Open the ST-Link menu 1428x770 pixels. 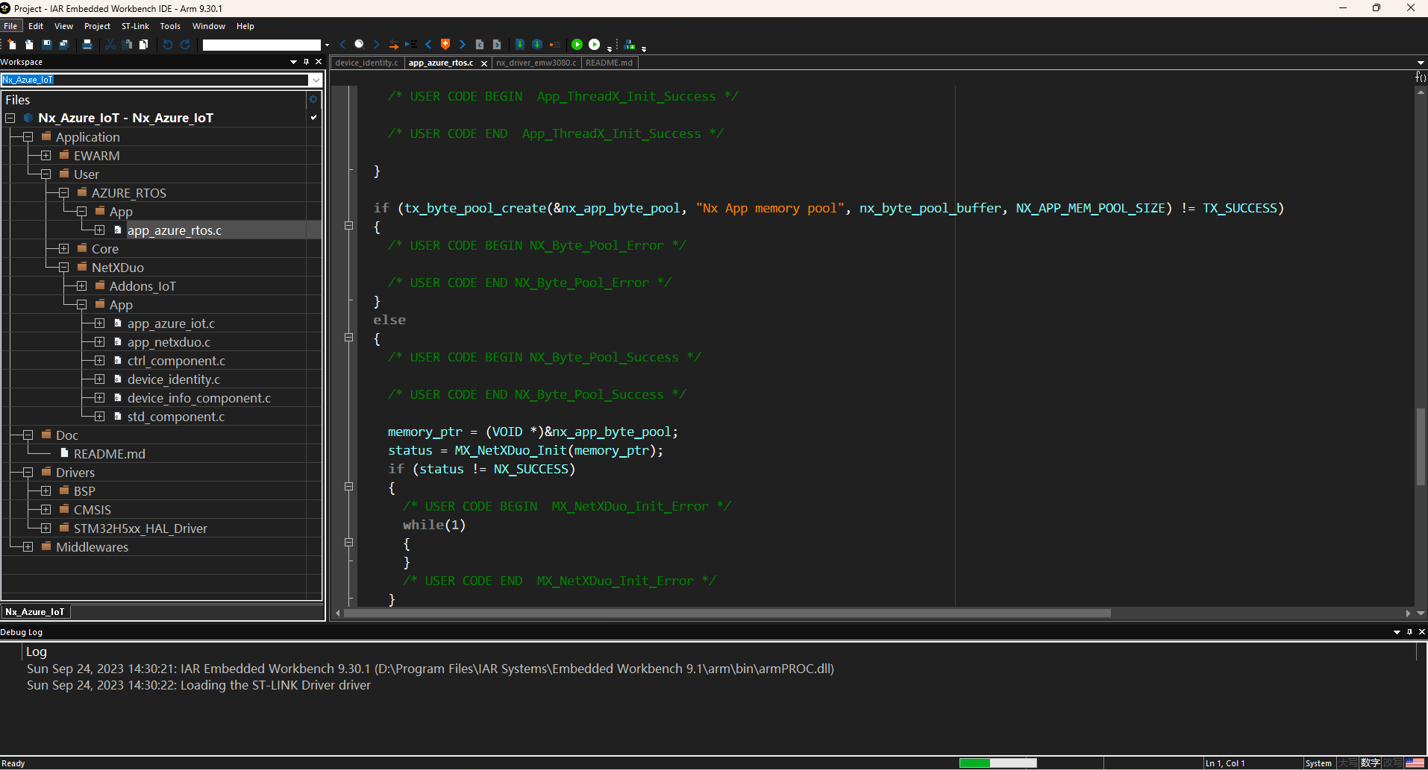tap(135, 26)
